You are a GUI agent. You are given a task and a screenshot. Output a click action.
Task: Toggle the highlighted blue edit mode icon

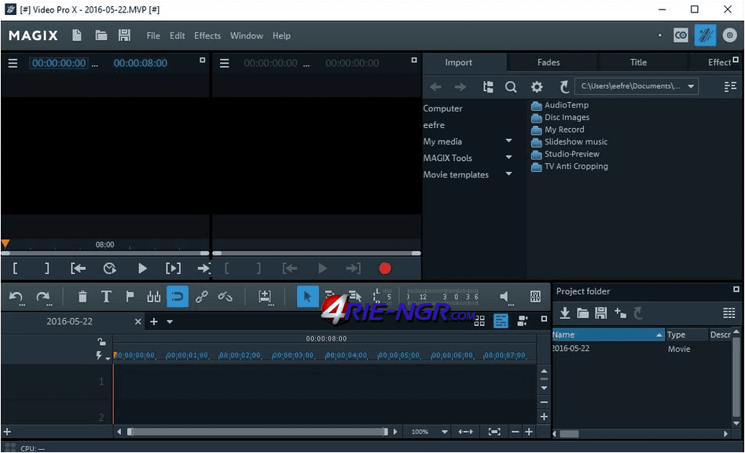[705, 35]
